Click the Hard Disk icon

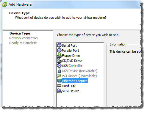59,86
